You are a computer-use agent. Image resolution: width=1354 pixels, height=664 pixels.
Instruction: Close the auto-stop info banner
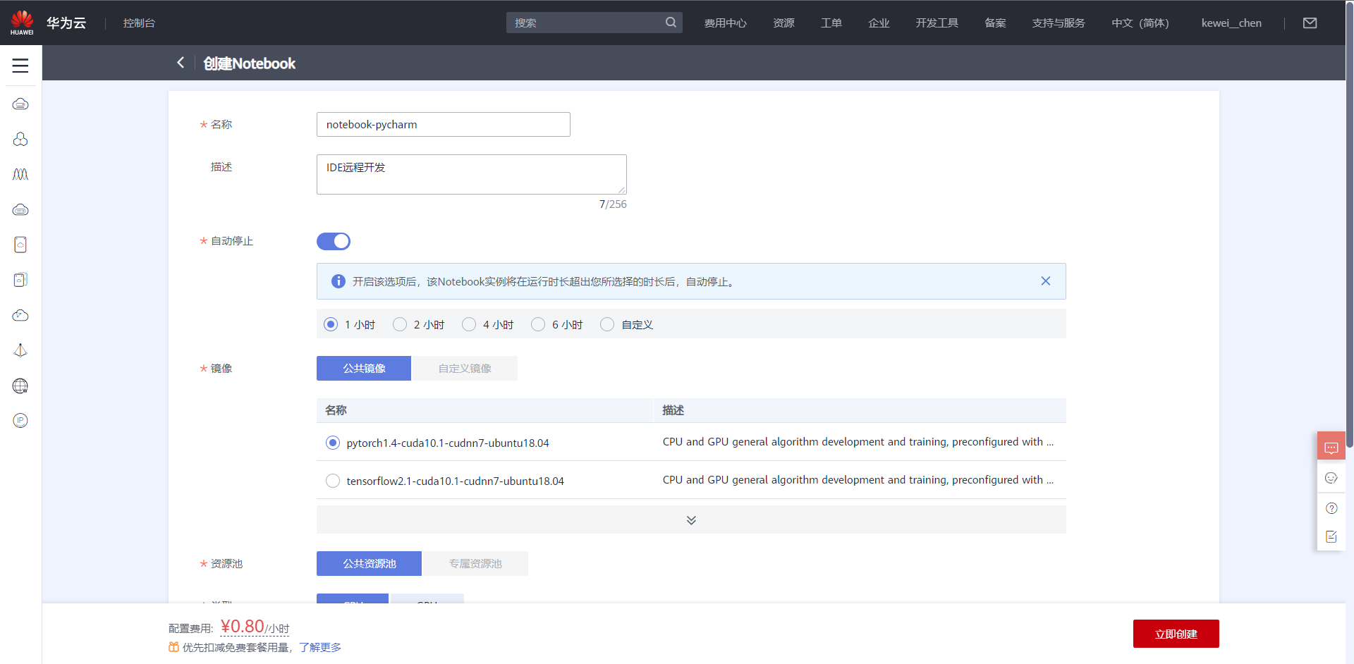point(1046,281)
